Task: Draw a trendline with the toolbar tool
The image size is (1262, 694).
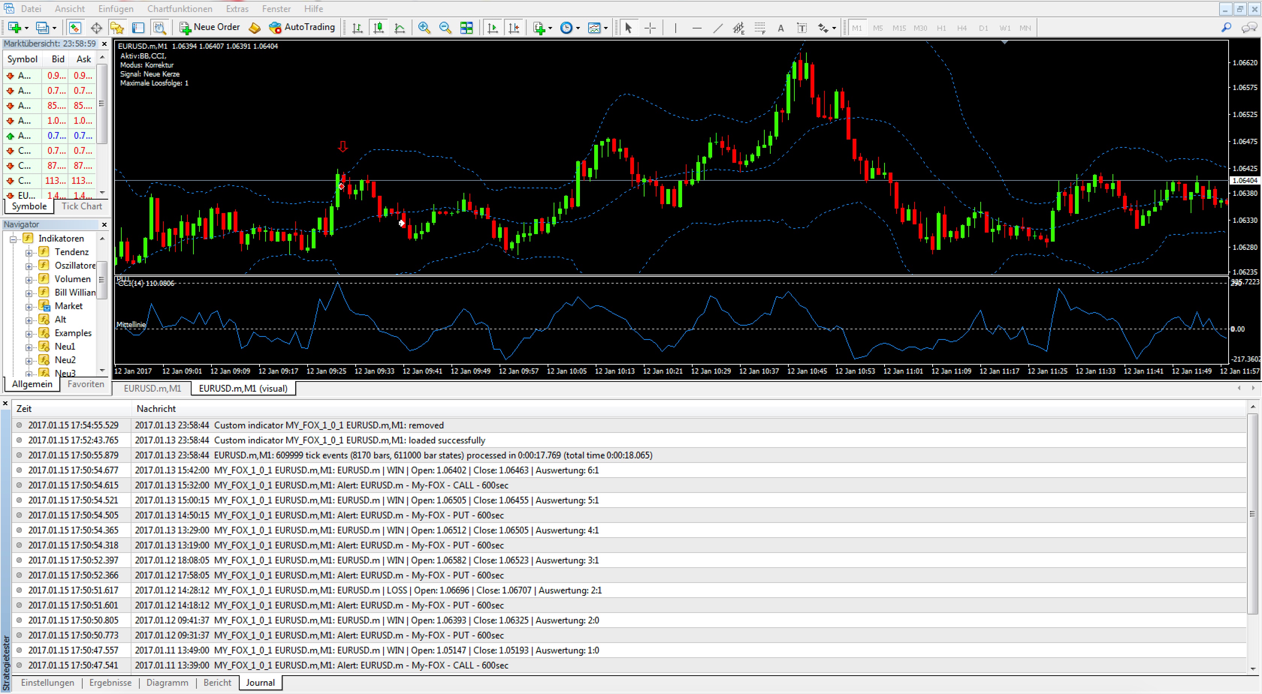Action: tap(718, 28)
